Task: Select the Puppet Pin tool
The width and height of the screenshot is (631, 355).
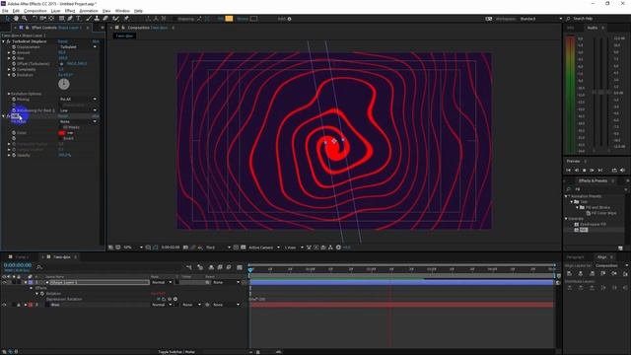Action: pyautogui.click(x=126, y=19)
